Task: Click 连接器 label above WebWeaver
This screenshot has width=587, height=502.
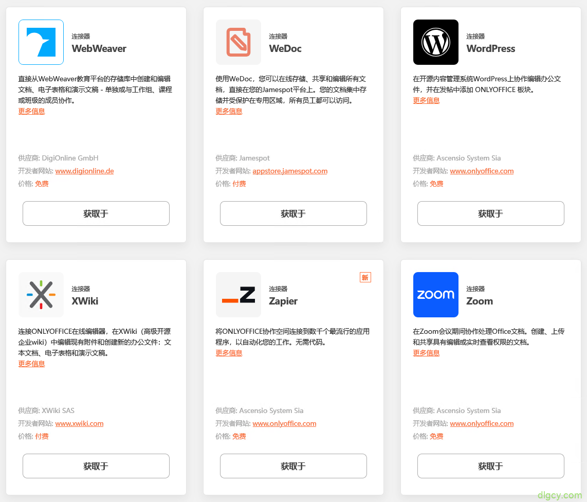Action: click(x=81, y=37)
